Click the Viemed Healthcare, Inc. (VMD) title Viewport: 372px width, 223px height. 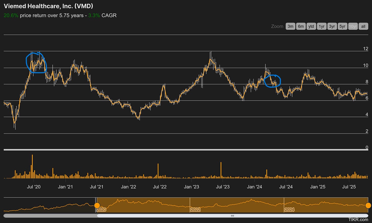48,6
